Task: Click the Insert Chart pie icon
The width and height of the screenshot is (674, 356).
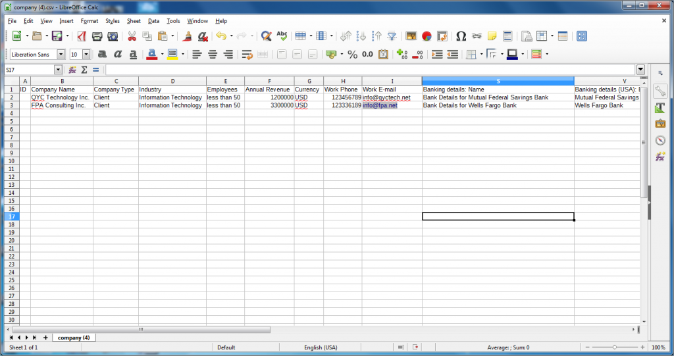Action: [x=427, y=36]
